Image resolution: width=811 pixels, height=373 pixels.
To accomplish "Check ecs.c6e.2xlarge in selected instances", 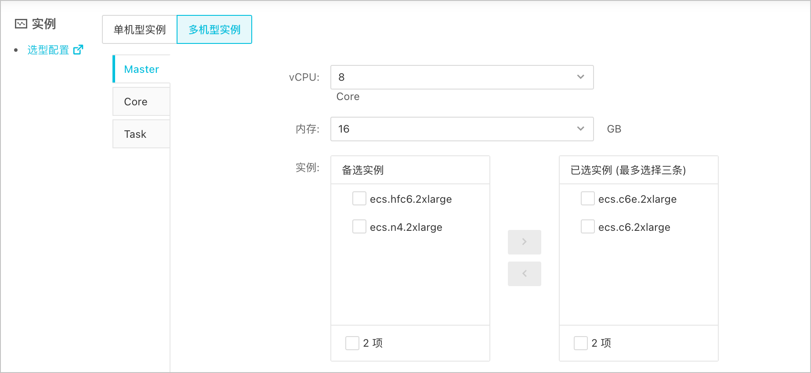I will click(x=588, y=198).
